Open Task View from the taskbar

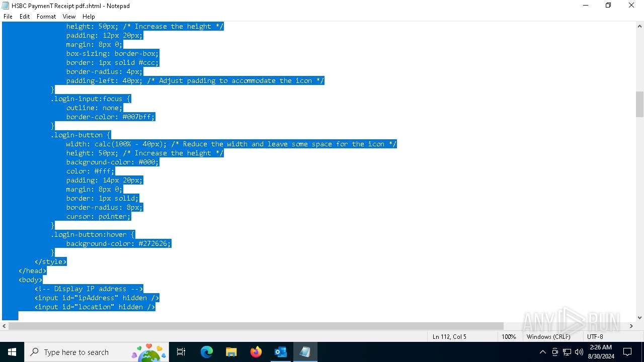point(181,352)
